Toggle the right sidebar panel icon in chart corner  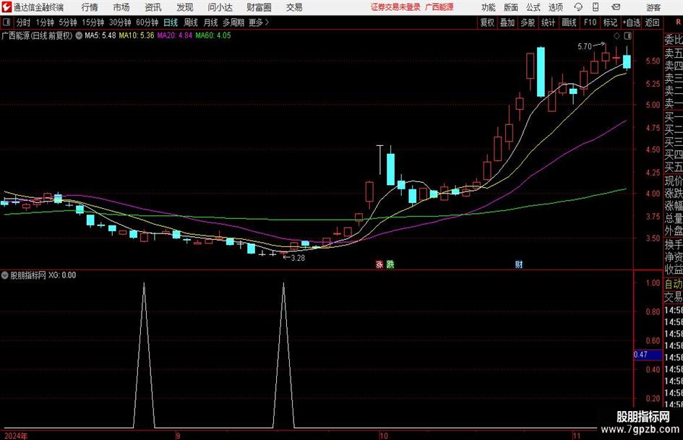click(x=627, y=35)
